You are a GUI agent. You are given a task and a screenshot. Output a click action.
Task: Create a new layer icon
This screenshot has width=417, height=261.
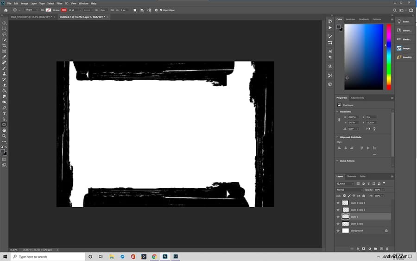pos(381,249)
